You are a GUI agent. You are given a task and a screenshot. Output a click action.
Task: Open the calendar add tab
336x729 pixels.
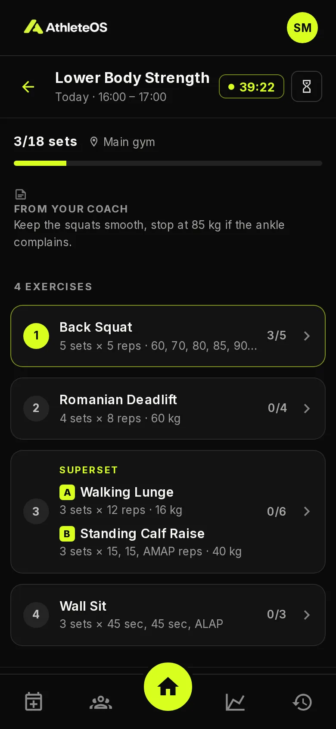click(34, 702)
